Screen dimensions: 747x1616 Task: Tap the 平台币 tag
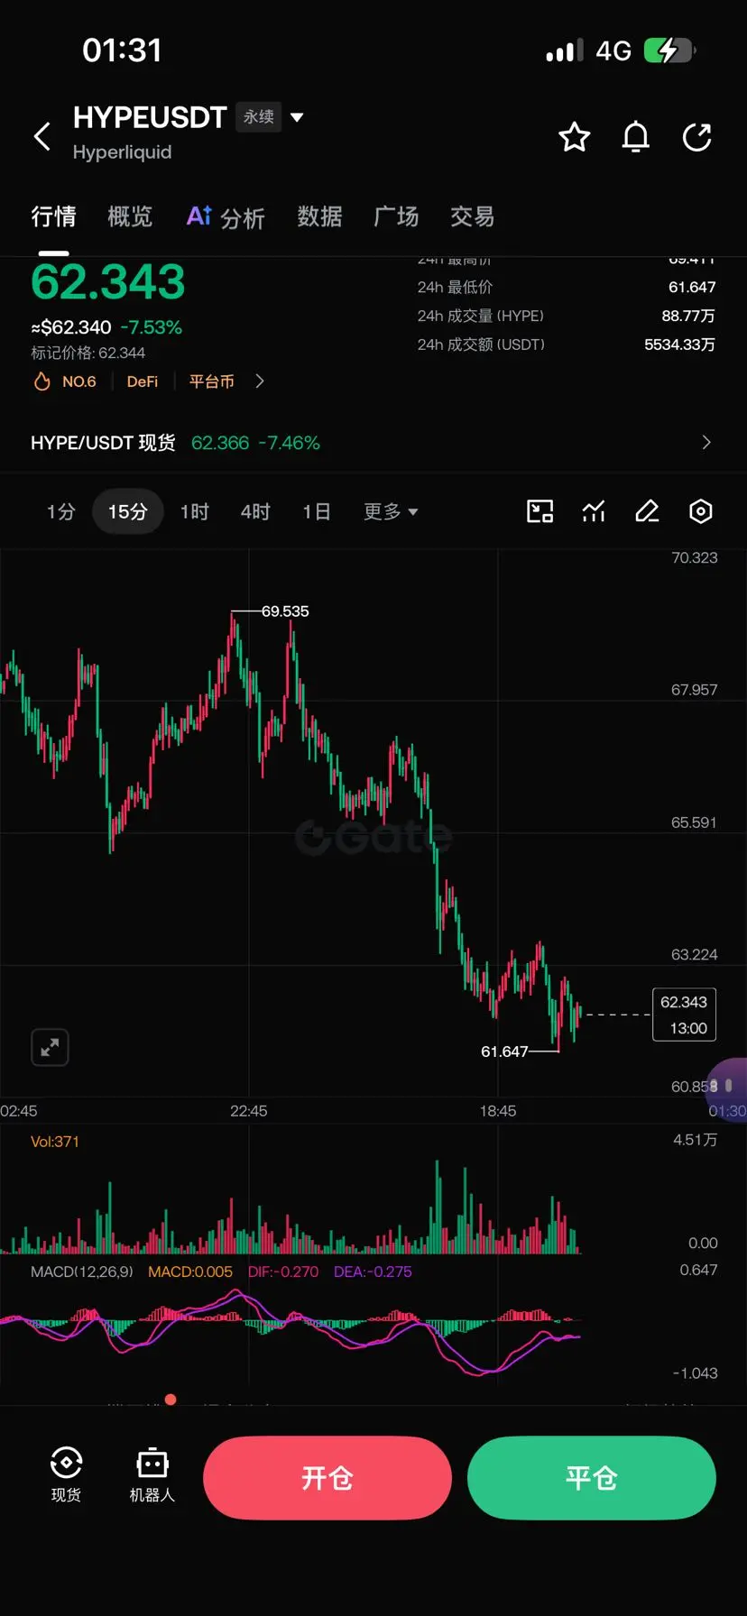pyautogui.click(x=211, y=381)
